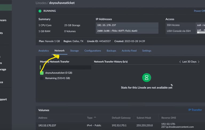The width and height of the screenshot is (205, 130).
Task: Sort the table by Type column
Action: pos(92,118)
